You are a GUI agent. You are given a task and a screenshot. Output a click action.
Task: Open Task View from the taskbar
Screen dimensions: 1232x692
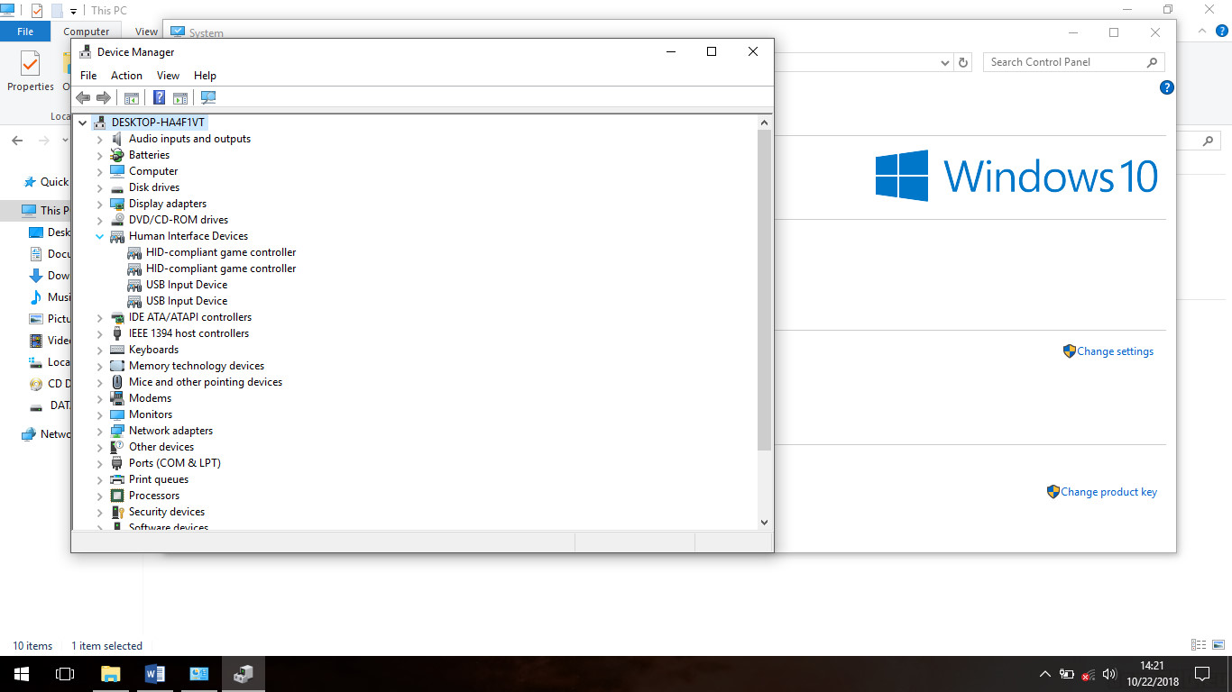pyautogui.click(x=64, y=674)
